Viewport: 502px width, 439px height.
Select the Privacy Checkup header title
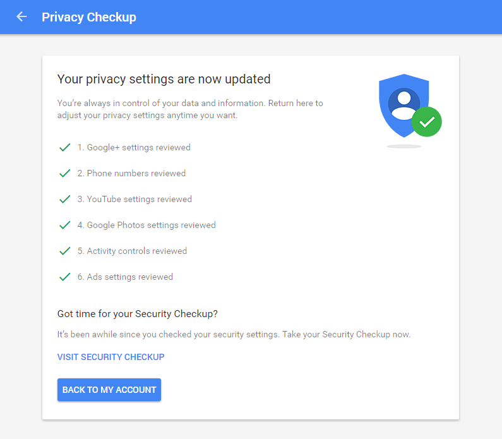point(89,17)
